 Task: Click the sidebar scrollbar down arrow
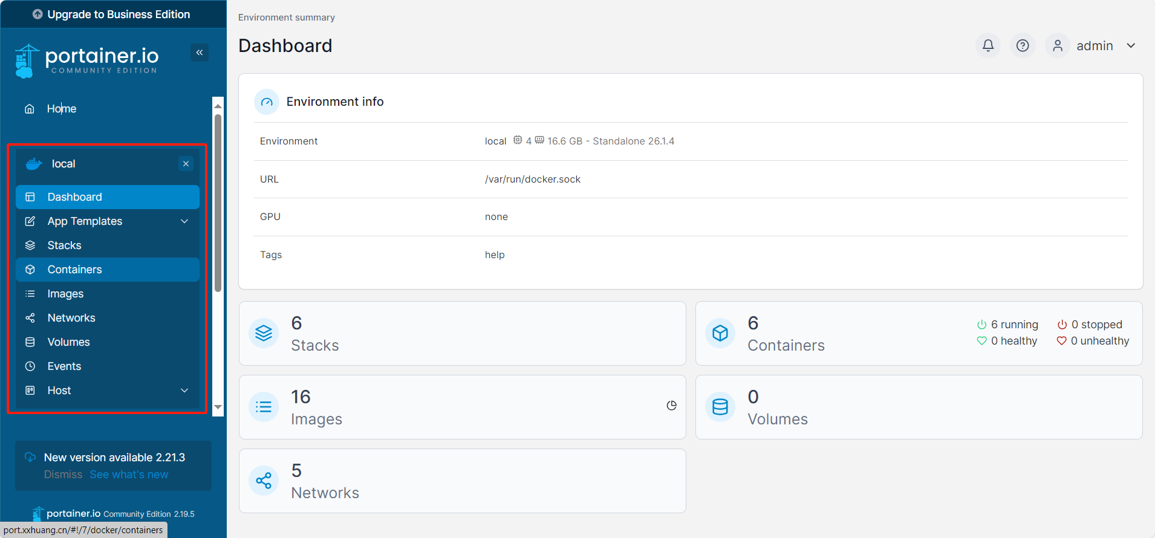point(218,407)
